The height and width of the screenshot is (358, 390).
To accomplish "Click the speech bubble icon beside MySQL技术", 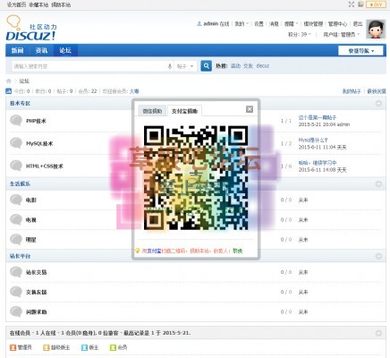I will coord(16,143).
